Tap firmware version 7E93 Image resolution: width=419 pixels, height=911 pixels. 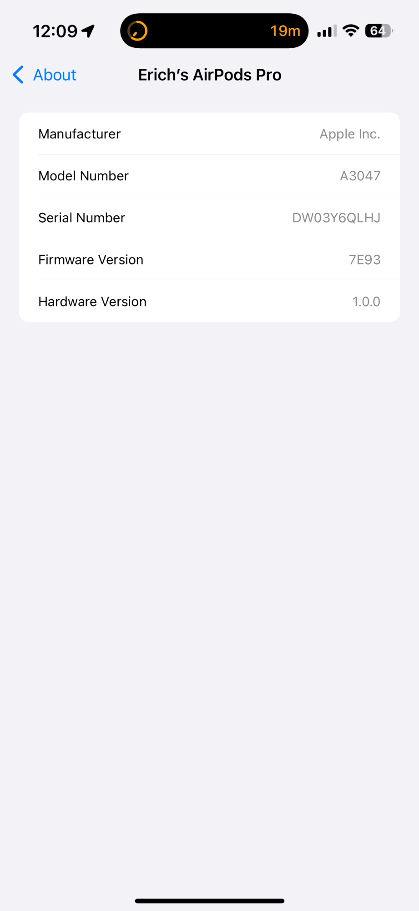[364, 260]
